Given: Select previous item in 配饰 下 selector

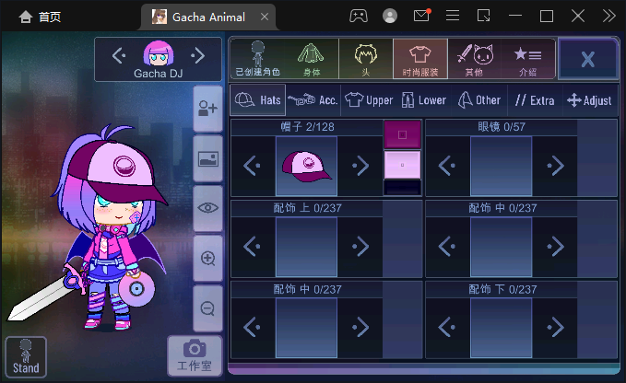Looking at the screenshot, I should [x=447, y=328].
